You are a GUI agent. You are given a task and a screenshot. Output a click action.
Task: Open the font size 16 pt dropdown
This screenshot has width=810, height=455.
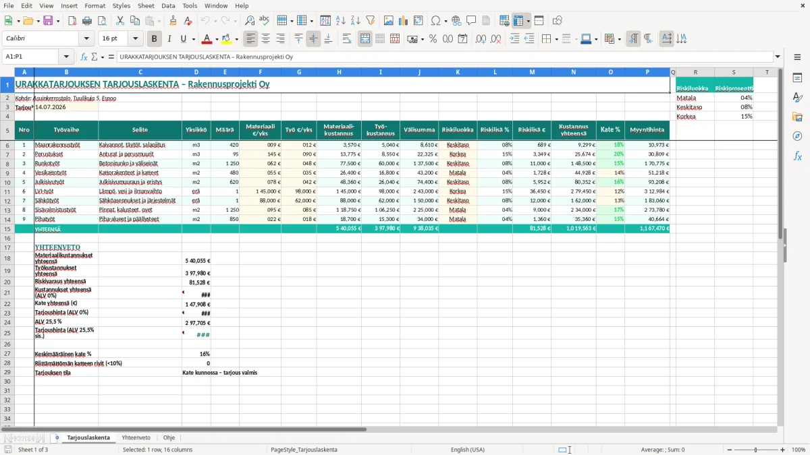pos(136,39)
